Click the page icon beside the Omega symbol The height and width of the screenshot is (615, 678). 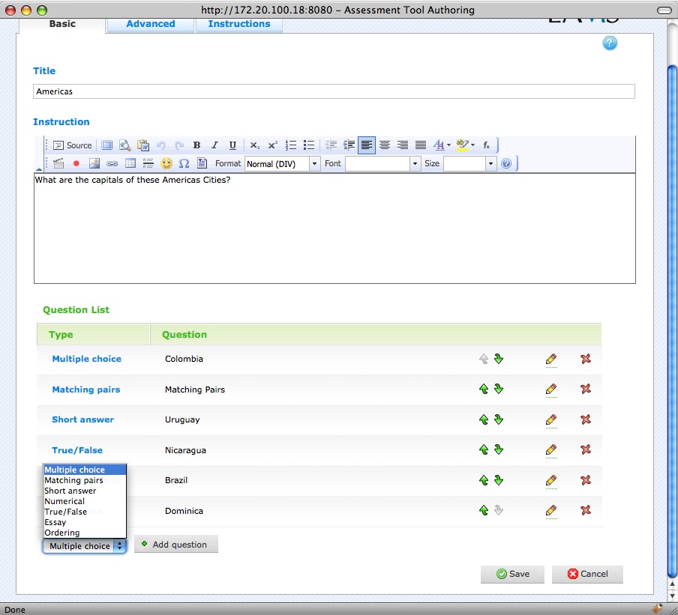[202, 163]
